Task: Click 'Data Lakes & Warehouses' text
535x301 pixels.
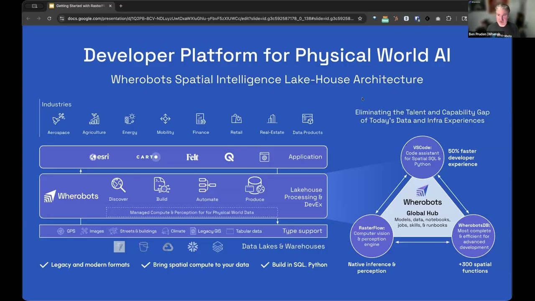Action: click(283, 246)
